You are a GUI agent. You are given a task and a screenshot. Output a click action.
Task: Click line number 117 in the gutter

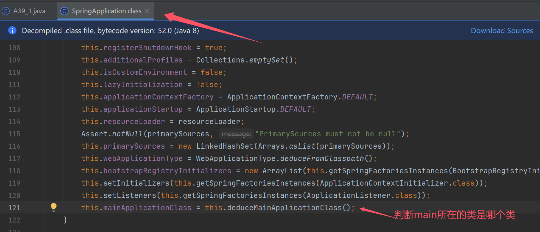(x=14, y=158)
